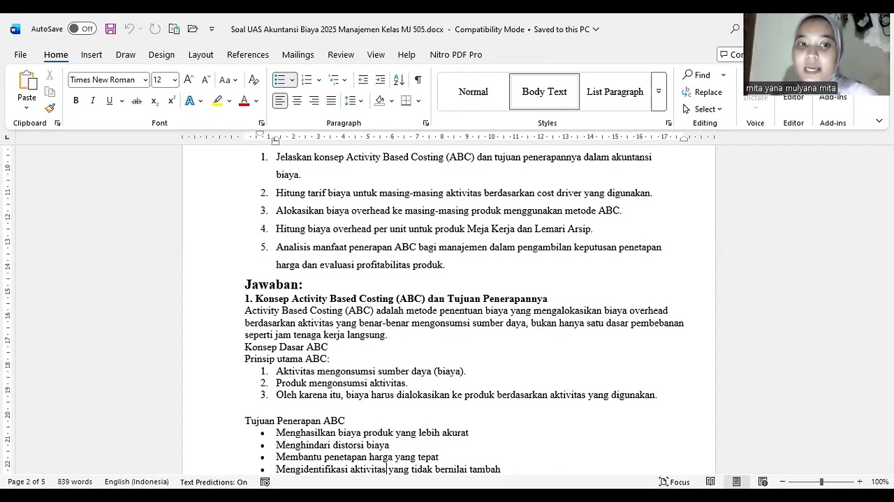Open the Change Case dropdown
Image resolution: width=894 pixels, height=502 pixels.
point(228,80)
